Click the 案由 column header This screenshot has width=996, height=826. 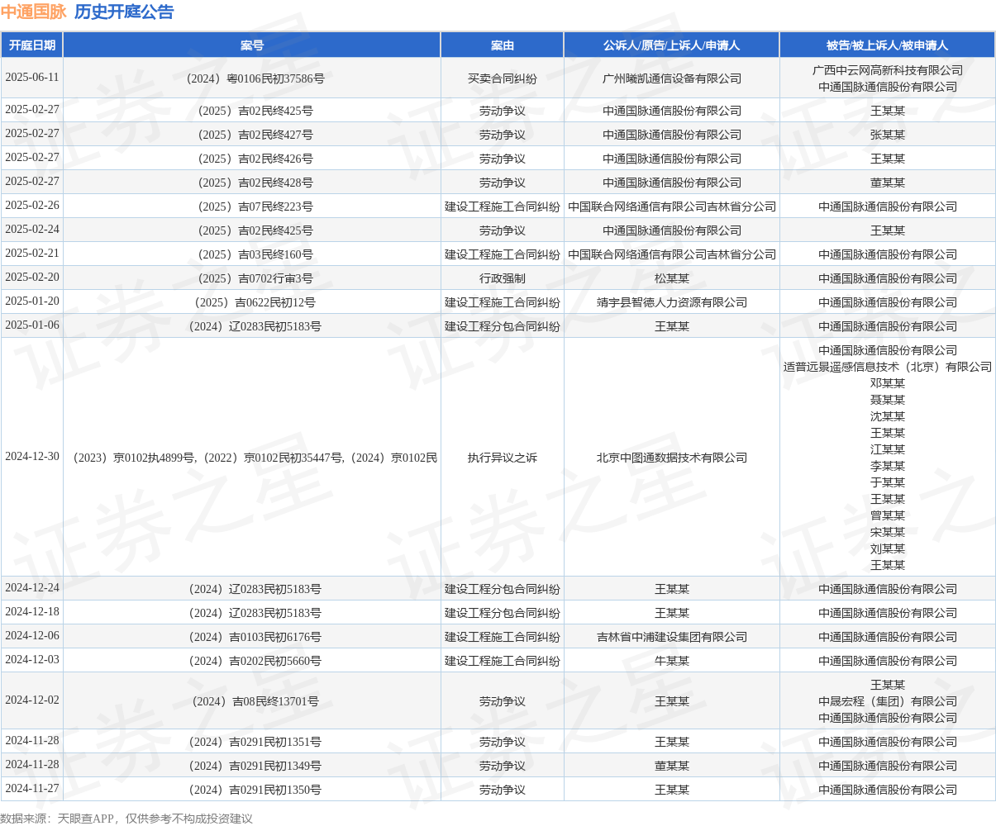pos(503,45)
